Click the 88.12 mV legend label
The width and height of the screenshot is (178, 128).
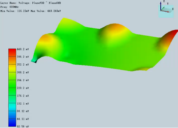tap(23, 111)
